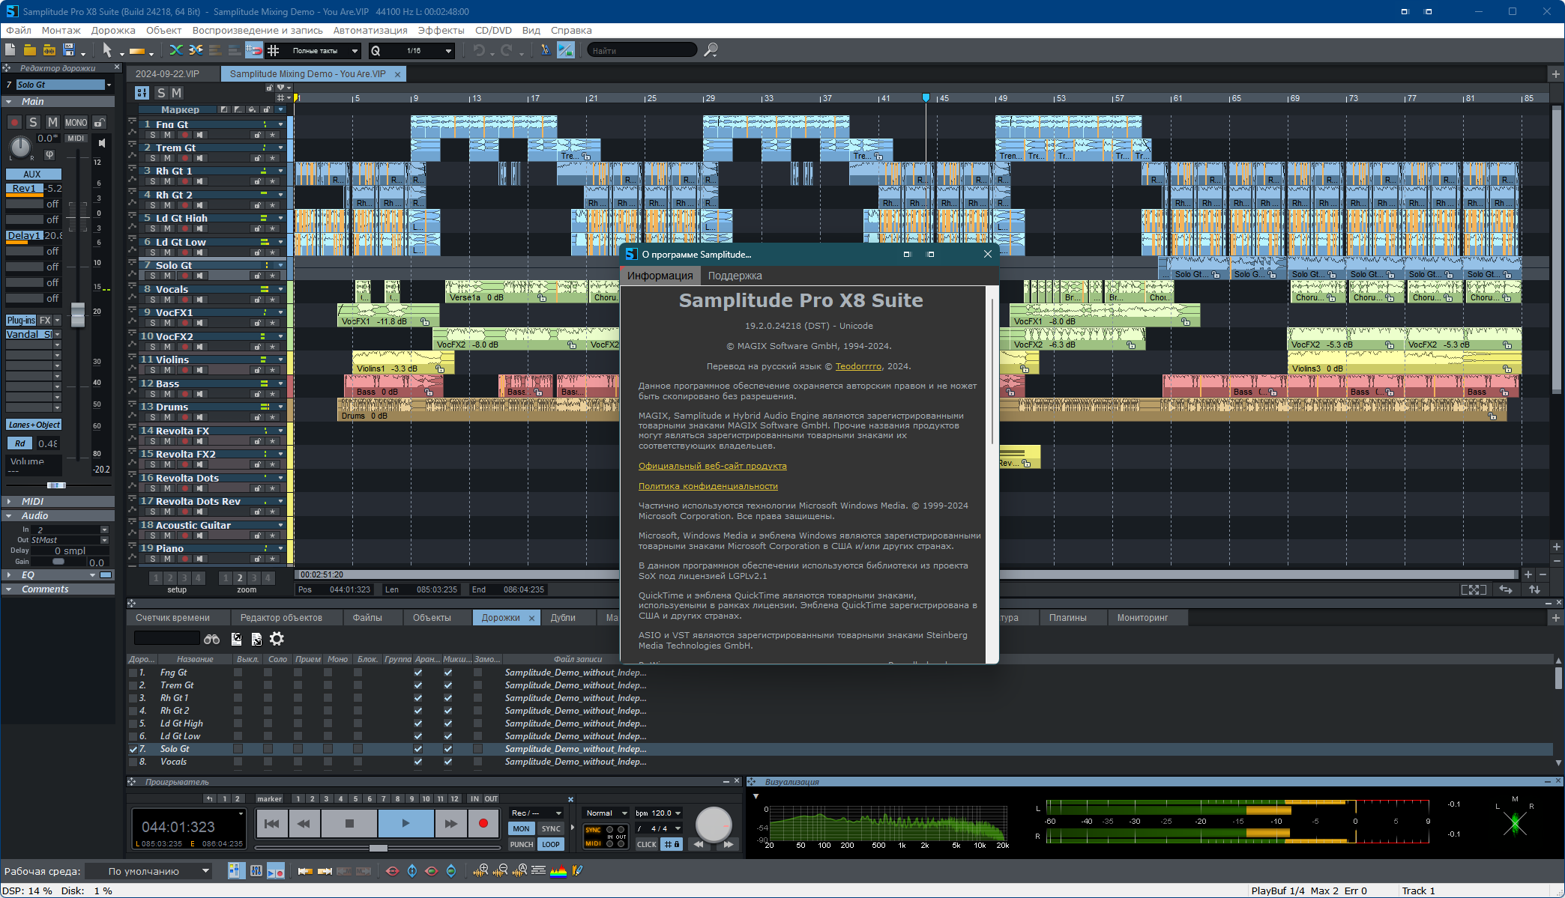Open the spectrum color display icon

(558, 870)
